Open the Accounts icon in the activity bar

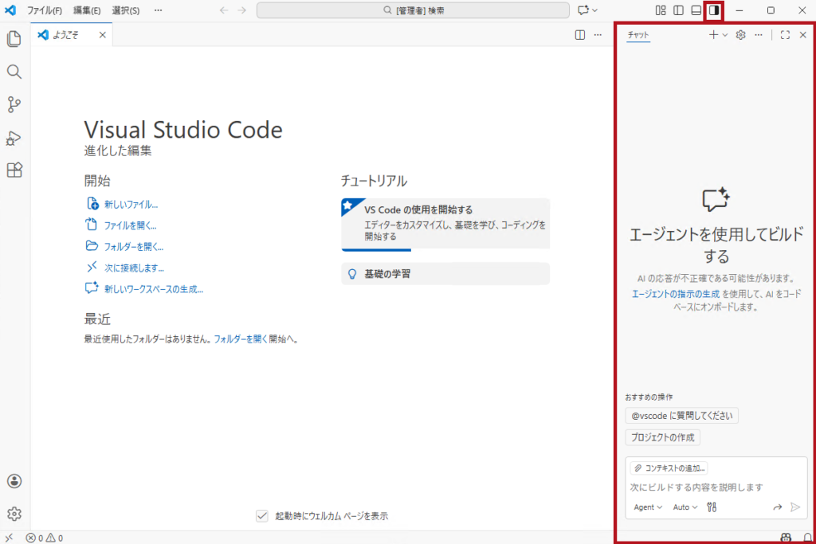tap(14, 481)
